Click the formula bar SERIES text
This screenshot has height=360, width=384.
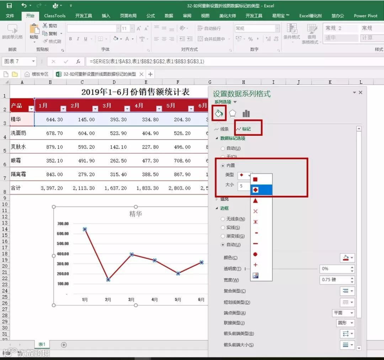(147, 61)
